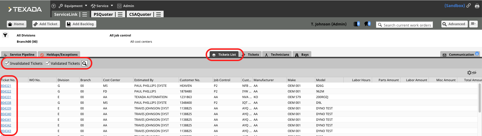This screenshot has width=482, height=136.
Task: Open the Admin menu
Action: (x=126, y=6)
